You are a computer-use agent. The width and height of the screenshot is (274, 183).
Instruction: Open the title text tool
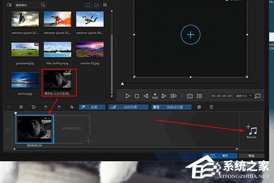coord(33,107)
